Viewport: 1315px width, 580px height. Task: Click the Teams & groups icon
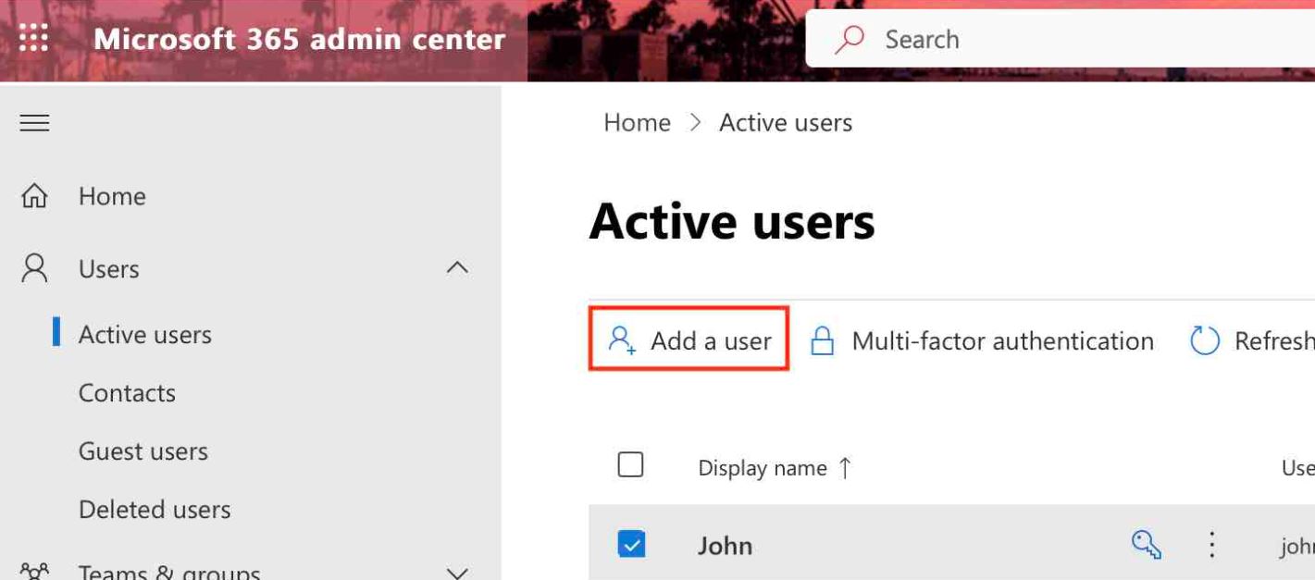[x=34, y=572]
